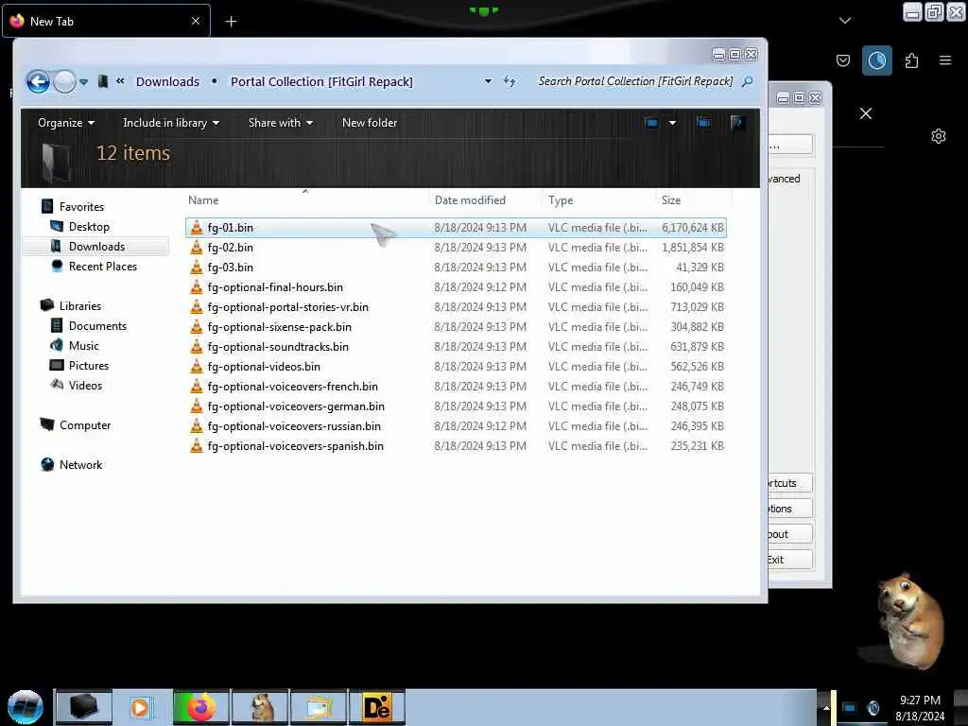Open the More view options arrow
The image size is (968, 726).
[672, 123]
